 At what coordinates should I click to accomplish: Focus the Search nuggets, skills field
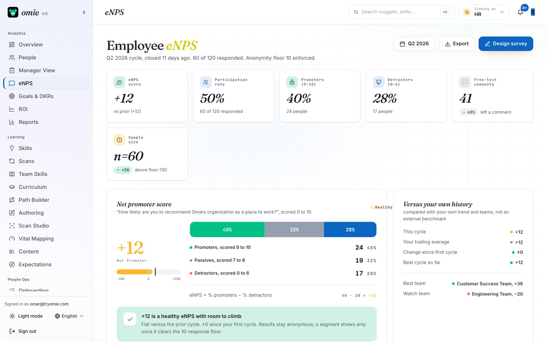402,12
